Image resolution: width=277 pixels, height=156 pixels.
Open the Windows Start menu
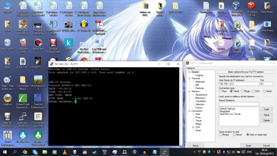pos(5,152)
